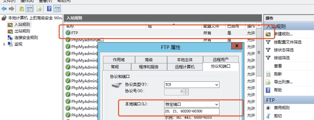
Task: Open the protocol type TCP dropdown
Action: [x=192, y=85]
